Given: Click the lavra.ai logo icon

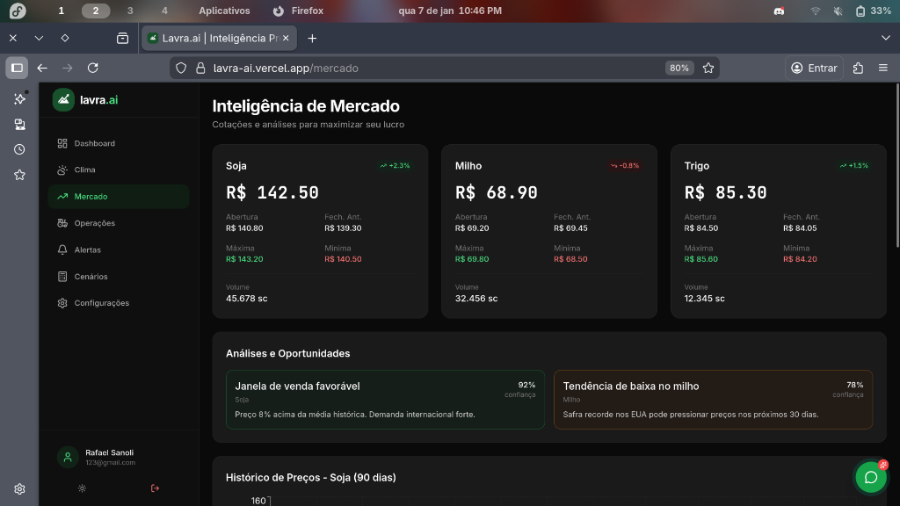Looking at the screenshot, I should coord(63,100).
